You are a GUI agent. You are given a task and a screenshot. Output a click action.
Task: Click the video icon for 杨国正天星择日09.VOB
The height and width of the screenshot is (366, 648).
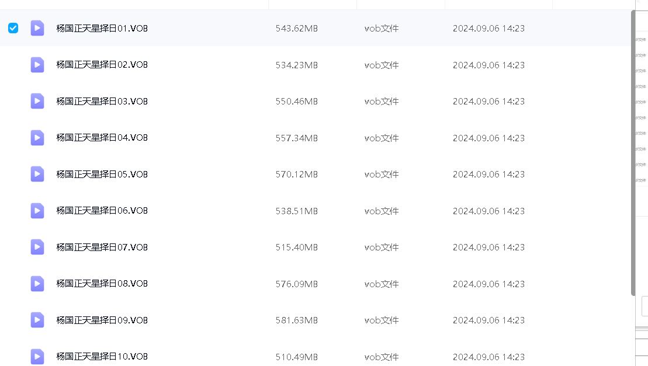pos(37,320)
